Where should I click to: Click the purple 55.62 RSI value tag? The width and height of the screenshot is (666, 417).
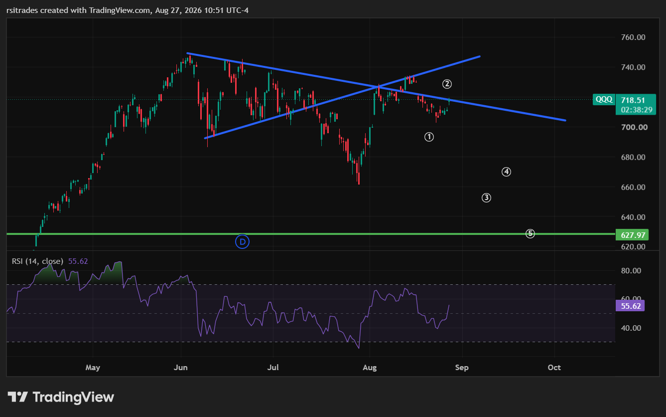click(x=630, y=306)
